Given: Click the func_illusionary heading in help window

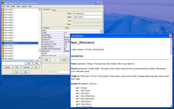Looking at the screenshot, I should 83,42.
